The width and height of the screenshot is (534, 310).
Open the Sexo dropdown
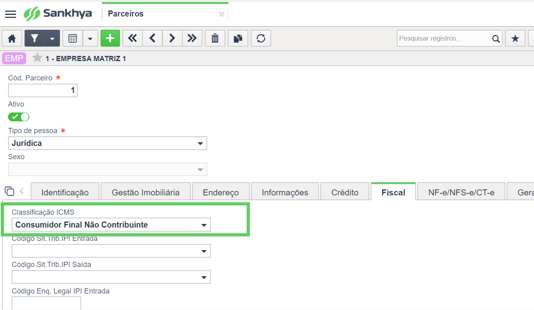[108, 169]
